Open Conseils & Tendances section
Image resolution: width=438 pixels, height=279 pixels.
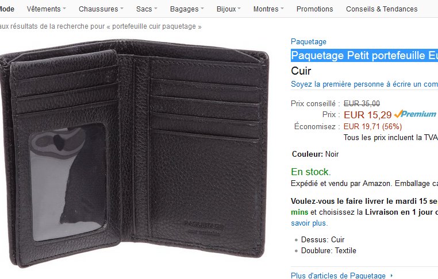tap(382, 9)
